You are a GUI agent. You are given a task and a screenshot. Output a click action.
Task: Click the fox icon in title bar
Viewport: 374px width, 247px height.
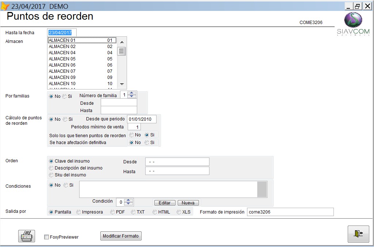tap(5, 6)
